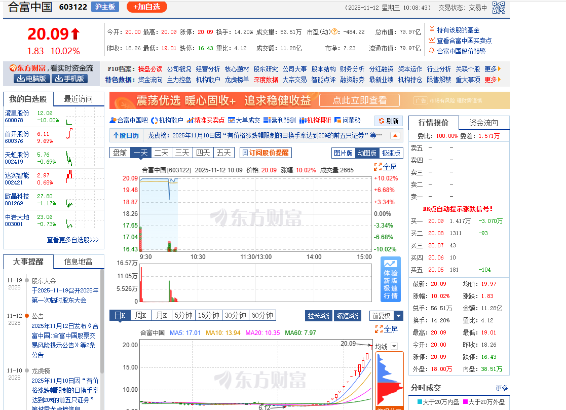Open 机构调研 icon link above chart
566x410 pixels.
click(315, 120)
